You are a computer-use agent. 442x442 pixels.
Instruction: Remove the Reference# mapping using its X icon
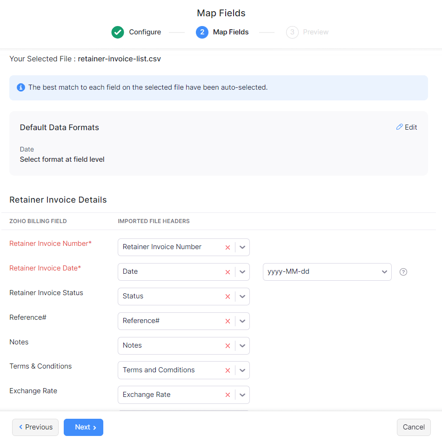(228, 321)
